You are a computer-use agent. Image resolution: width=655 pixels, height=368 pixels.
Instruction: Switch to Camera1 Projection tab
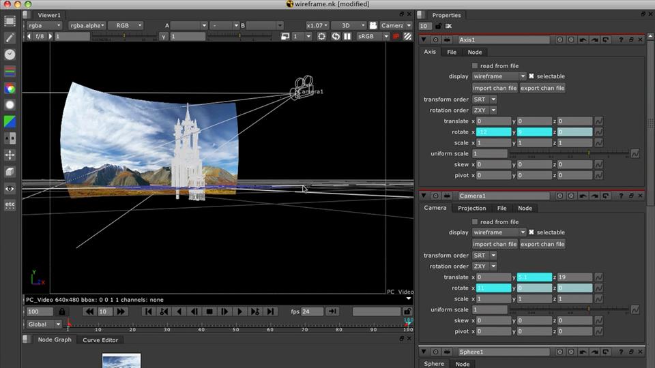click(471, 209)
